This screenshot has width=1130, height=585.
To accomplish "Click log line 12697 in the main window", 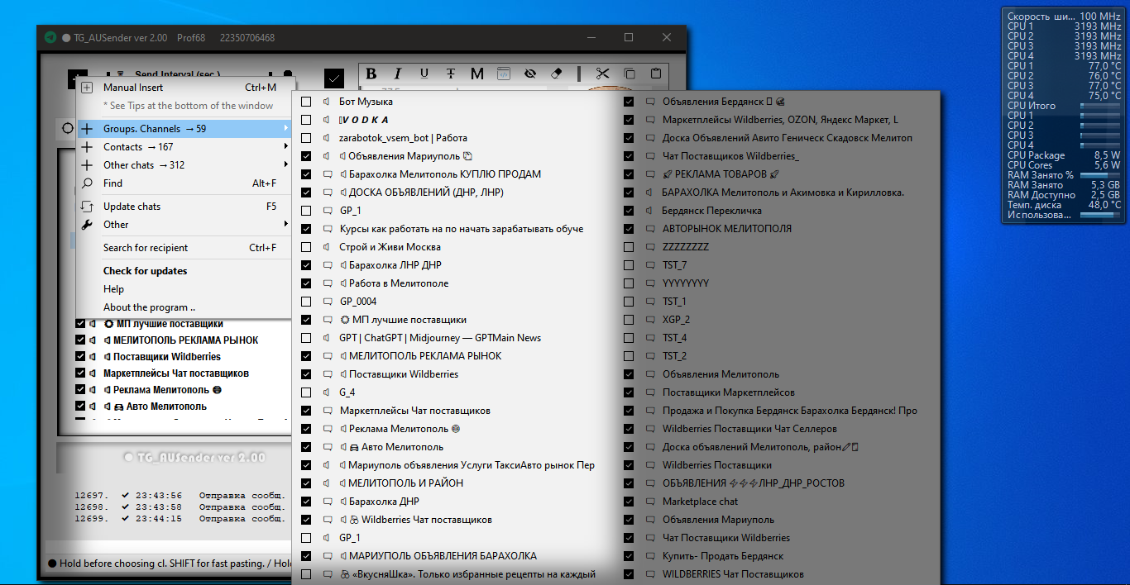I will coord(180,495).
